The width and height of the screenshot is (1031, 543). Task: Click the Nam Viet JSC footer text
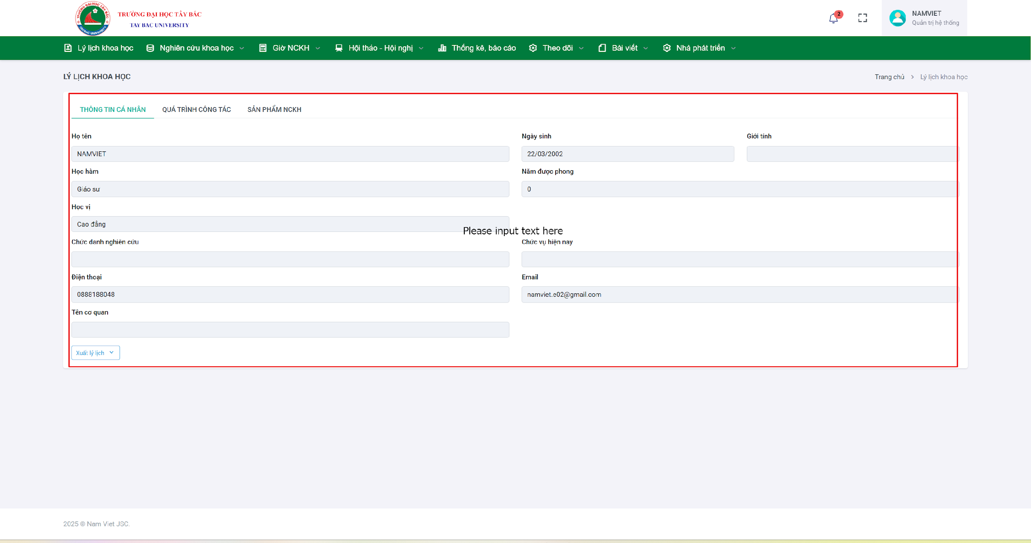pyautogui.click(x=97, y=524)
